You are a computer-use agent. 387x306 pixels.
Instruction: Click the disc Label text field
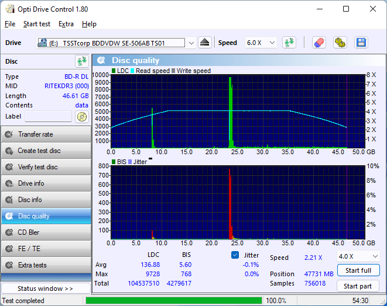(48, 116)
